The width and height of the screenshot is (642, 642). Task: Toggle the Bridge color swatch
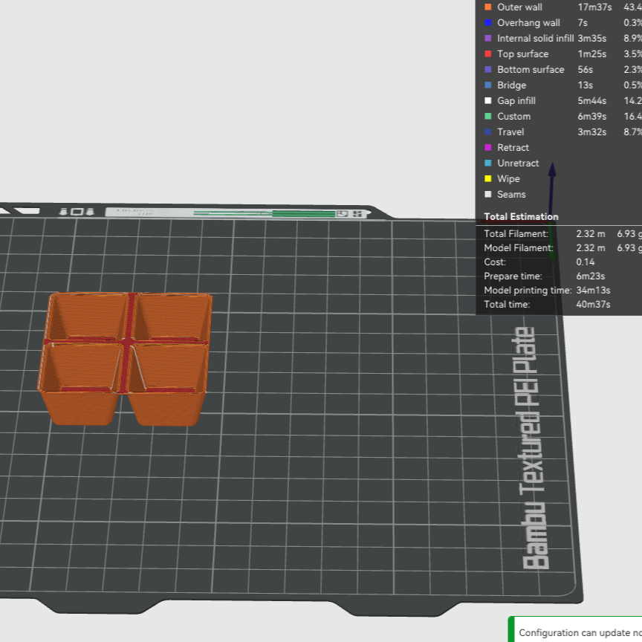(x=487, y=85)
